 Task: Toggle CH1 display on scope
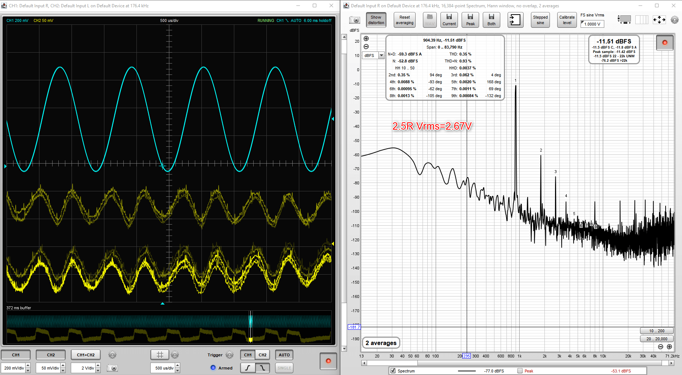[16, 355]
